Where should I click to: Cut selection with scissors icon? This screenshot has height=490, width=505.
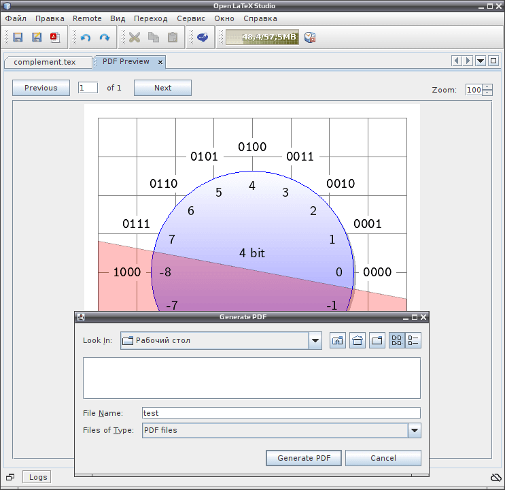point(135,37)
